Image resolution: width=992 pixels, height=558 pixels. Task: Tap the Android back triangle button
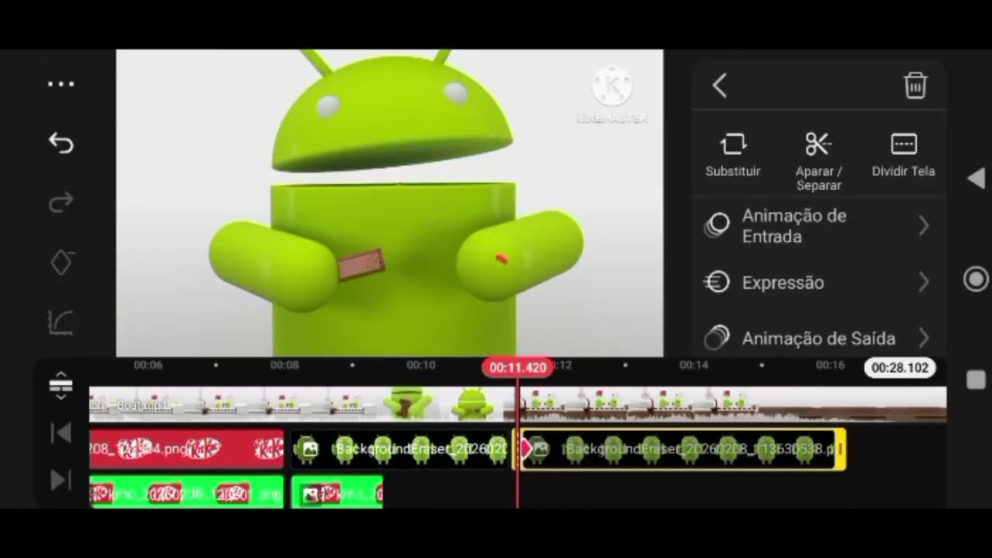976,178
